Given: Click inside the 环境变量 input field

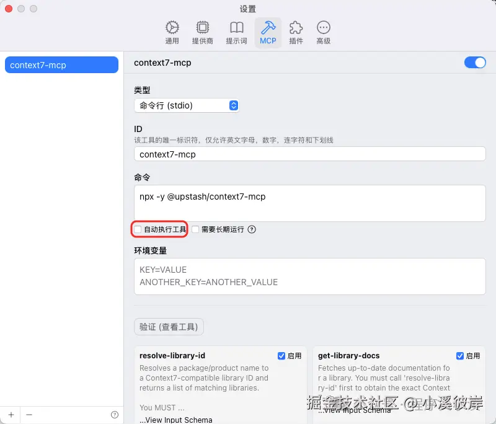Looking at the screenshot, I should coord(310,276).
